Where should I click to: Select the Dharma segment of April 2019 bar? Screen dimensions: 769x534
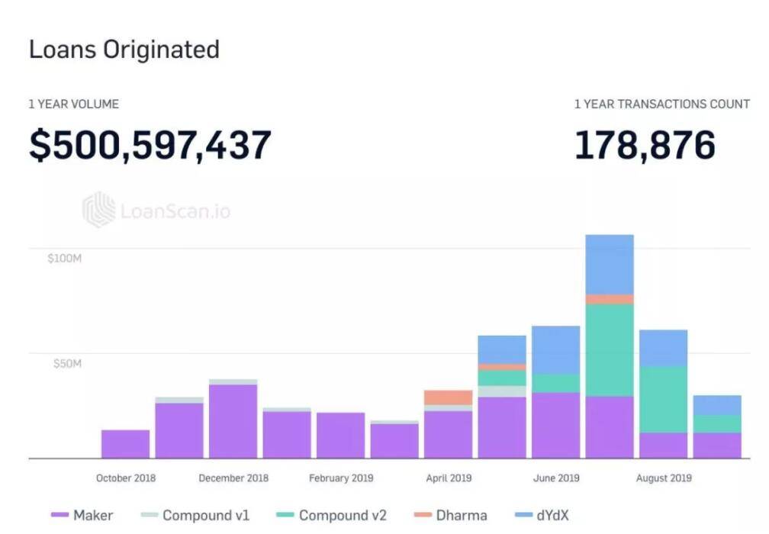click(449, 397)
